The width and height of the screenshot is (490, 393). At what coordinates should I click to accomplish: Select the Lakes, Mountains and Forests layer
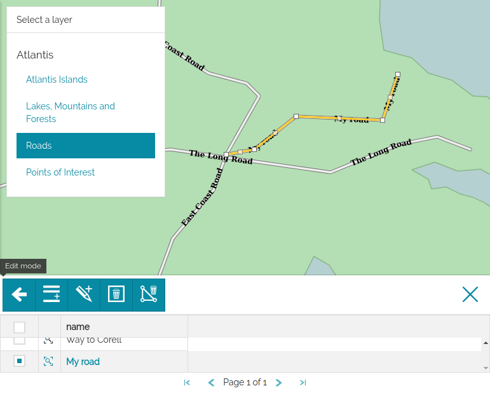click(71, 113)
